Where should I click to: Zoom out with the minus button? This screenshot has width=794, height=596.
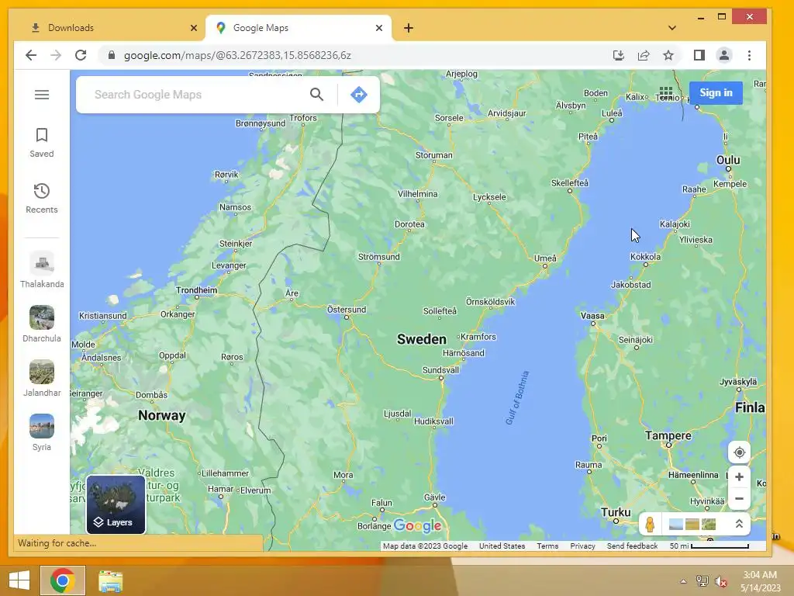[x=739, y=499]
